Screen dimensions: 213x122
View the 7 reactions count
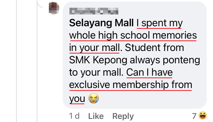pyautogui.click(x=194, y=116)
